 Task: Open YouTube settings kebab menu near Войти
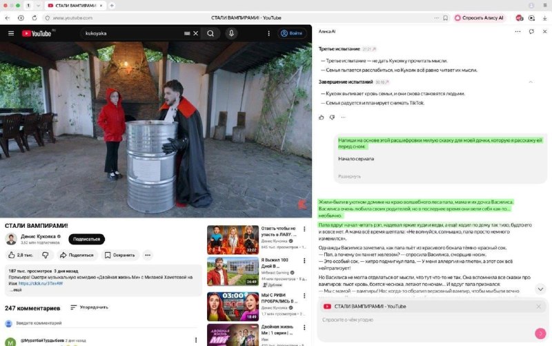point(268,33)
